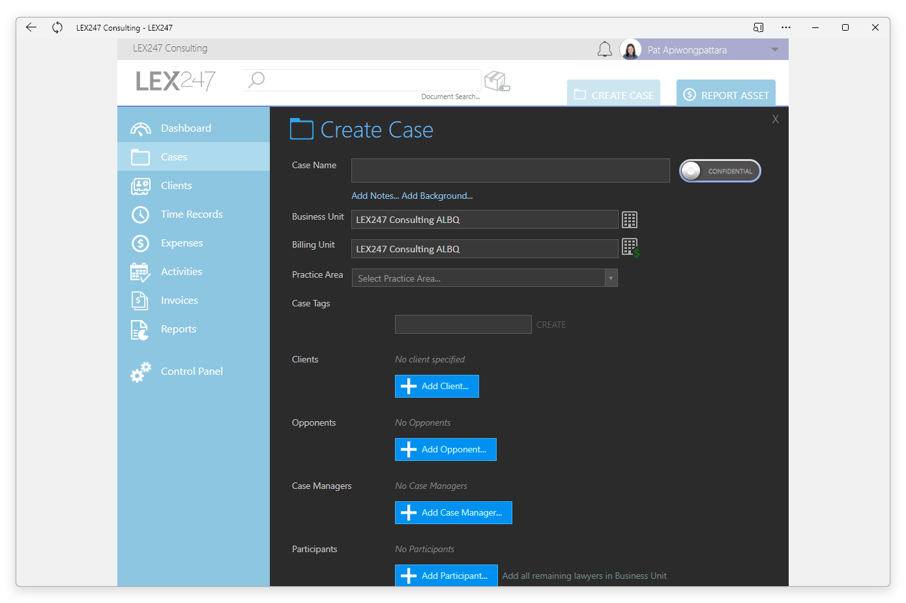The height and width of the screenshot is (603, 906).
Task: Click the notification bell icon
Action: click(605, 50)
